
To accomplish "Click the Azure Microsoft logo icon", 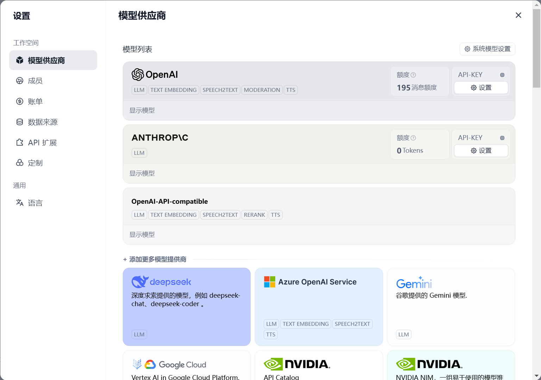I will click(270, 282).
